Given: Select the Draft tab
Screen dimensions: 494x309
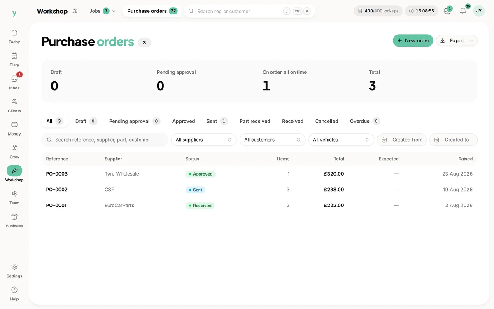Looking at the screenshot, I should pyautogui.click(x=86, y=121).
